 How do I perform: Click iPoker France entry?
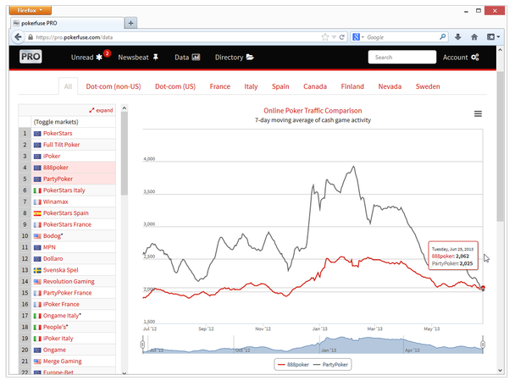(x=67, y=304)
